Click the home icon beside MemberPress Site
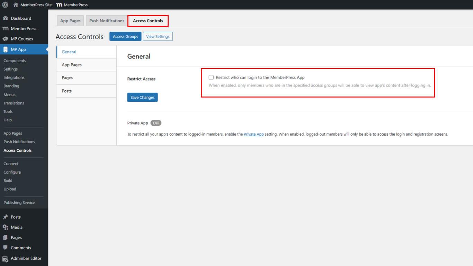The height and width of the screenshot is (266, 473). point(16,5)
